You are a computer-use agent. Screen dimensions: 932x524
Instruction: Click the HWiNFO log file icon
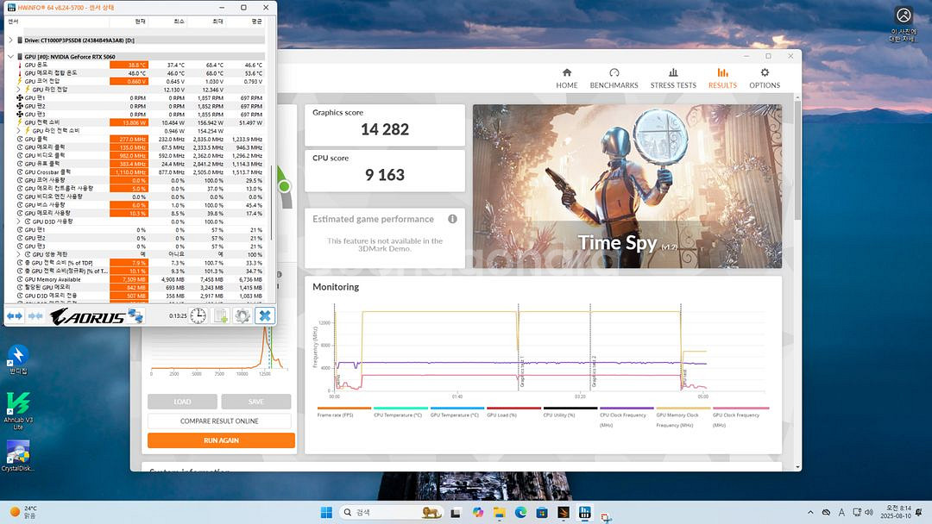pos(220,316)
